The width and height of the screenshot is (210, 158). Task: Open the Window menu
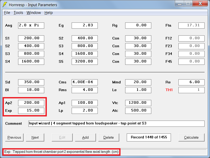point(34,13)
